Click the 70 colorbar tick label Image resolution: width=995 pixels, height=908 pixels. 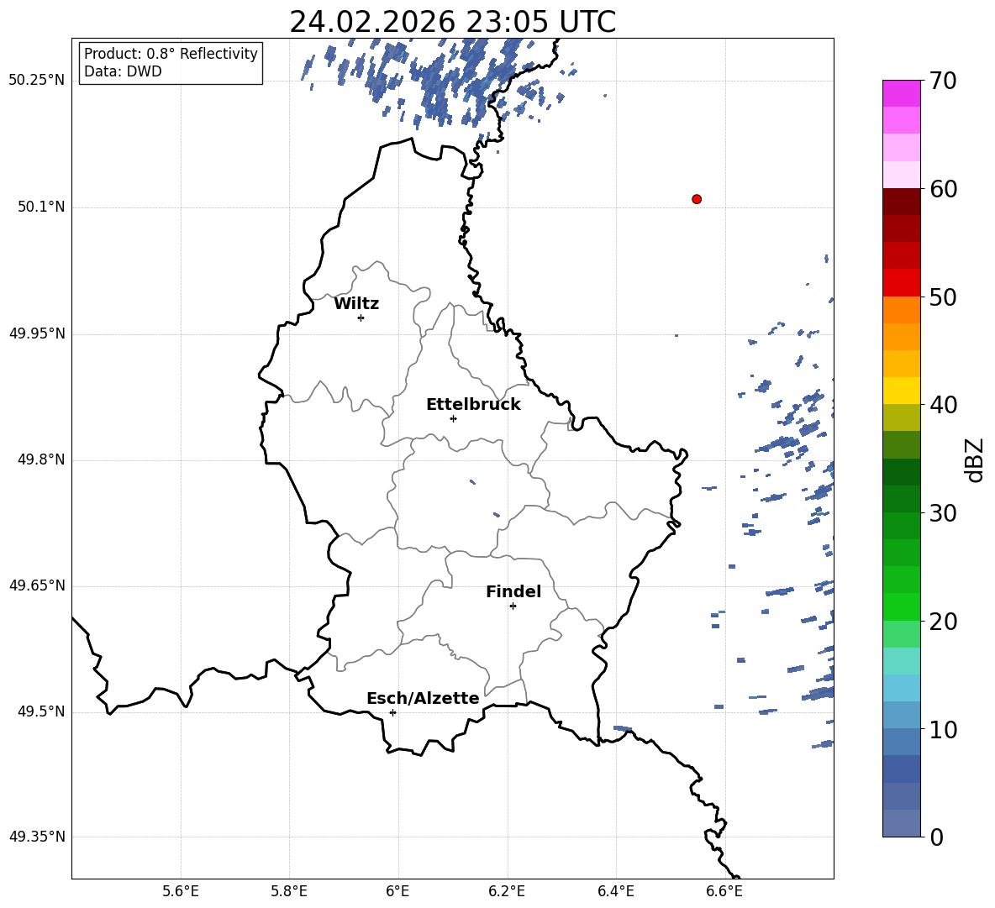[x=942, y=81]
